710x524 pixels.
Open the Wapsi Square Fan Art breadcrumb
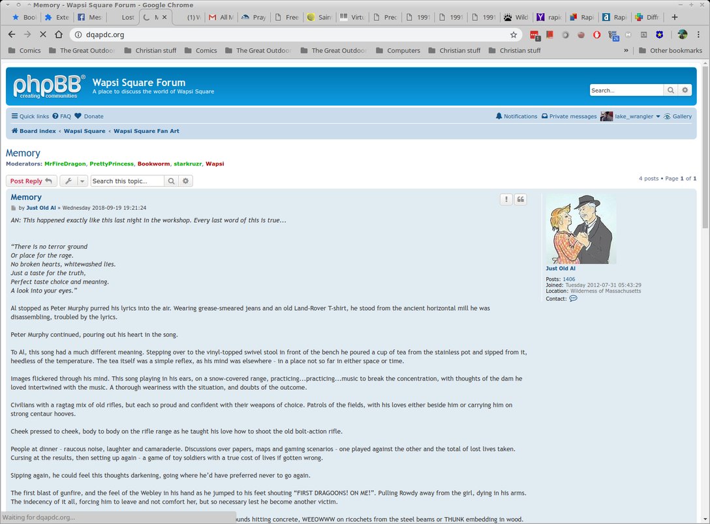click(x=146, y=131)
